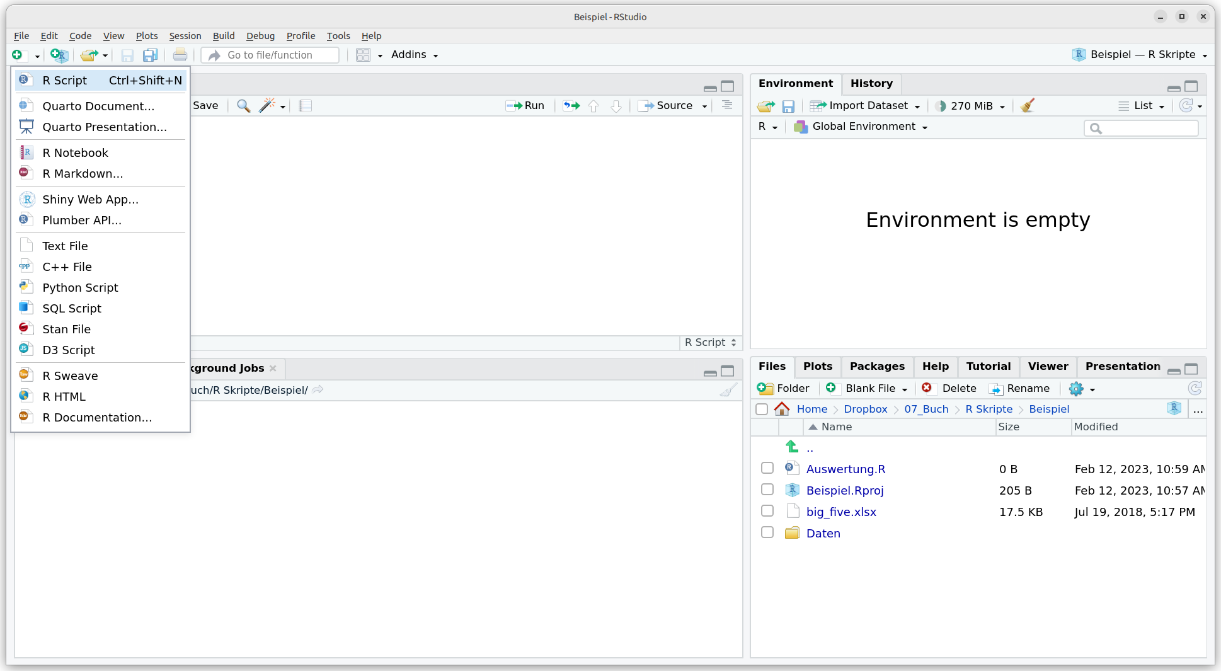Switch to the Plots tab
This screenshot has width=1221, height=671.
817,367
